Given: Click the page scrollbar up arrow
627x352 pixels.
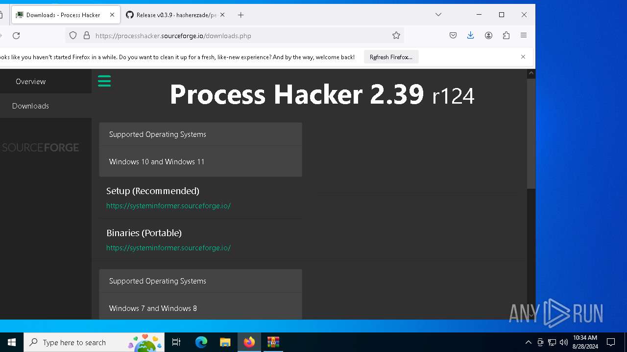Looking at the screenshot, I should pos(531,74).
